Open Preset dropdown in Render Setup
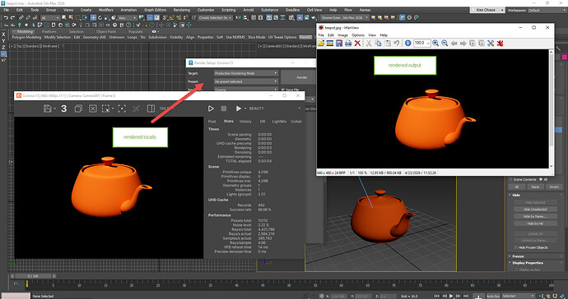The width and height of the screenshot is (568, 299). click(246, 81)
